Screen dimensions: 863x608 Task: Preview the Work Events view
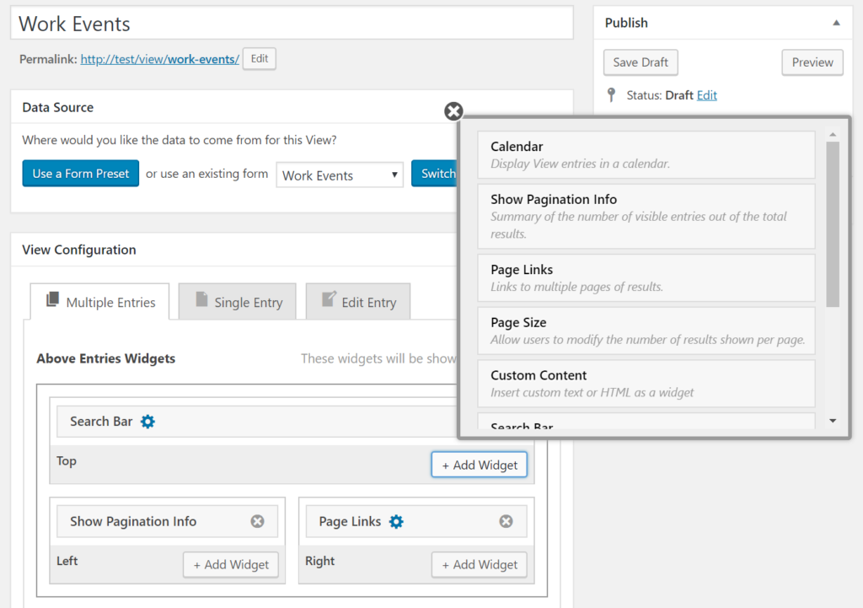point(812,62)
